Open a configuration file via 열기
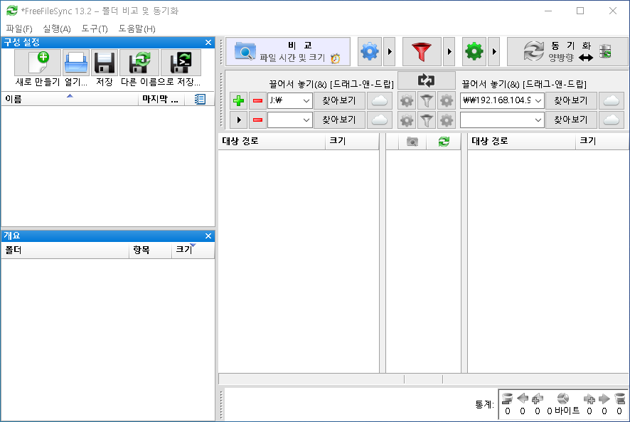The width and height of the screenshot is (630, 422). point(76,63)
